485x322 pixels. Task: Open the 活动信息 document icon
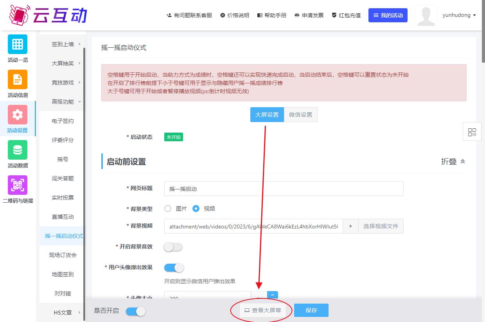(x=18, y=79)
